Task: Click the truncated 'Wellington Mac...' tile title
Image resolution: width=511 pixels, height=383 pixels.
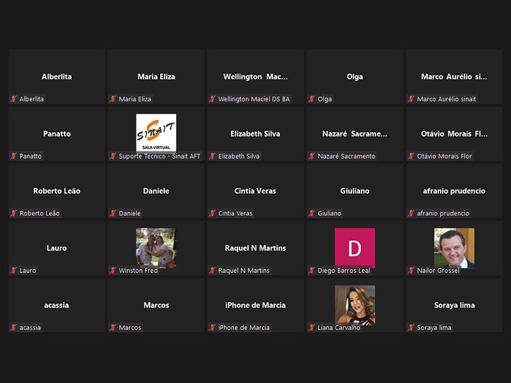Action: point(256,77)
